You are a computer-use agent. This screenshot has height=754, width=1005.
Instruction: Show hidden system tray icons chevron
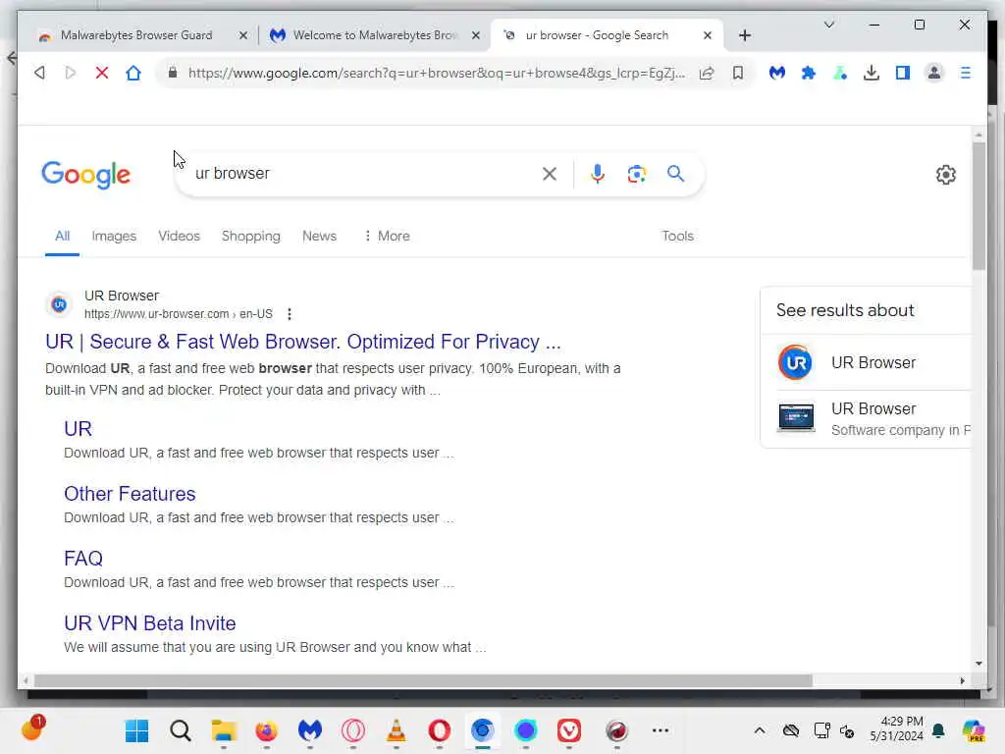759,730
